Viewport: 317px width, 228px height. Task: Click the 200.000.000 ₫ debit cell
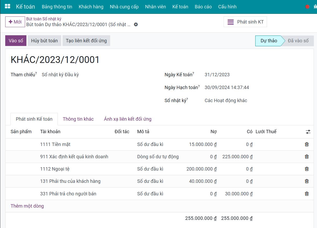click(x=201, y=169)
